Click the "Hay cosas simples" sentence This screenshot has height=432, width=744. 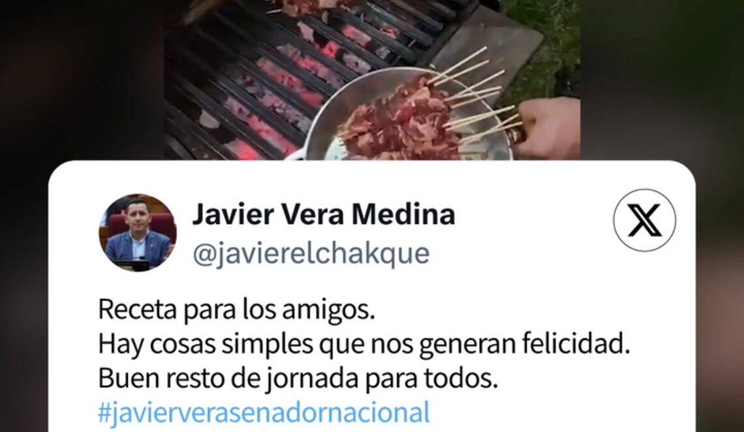click(x=364, y=344)
